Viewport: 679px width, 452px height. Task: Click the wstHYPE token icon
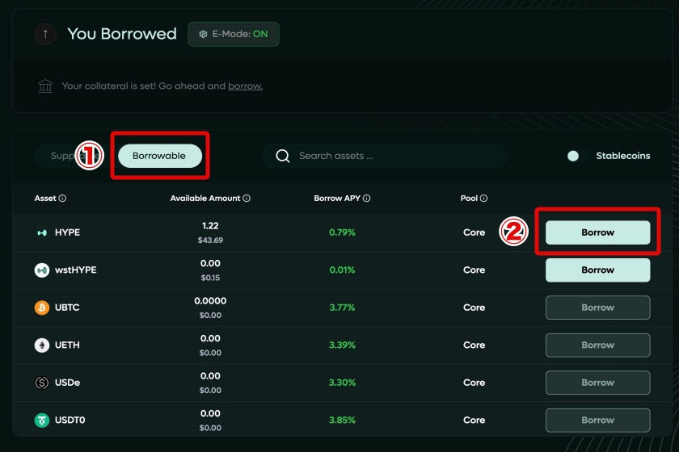(x=42, y=270)
